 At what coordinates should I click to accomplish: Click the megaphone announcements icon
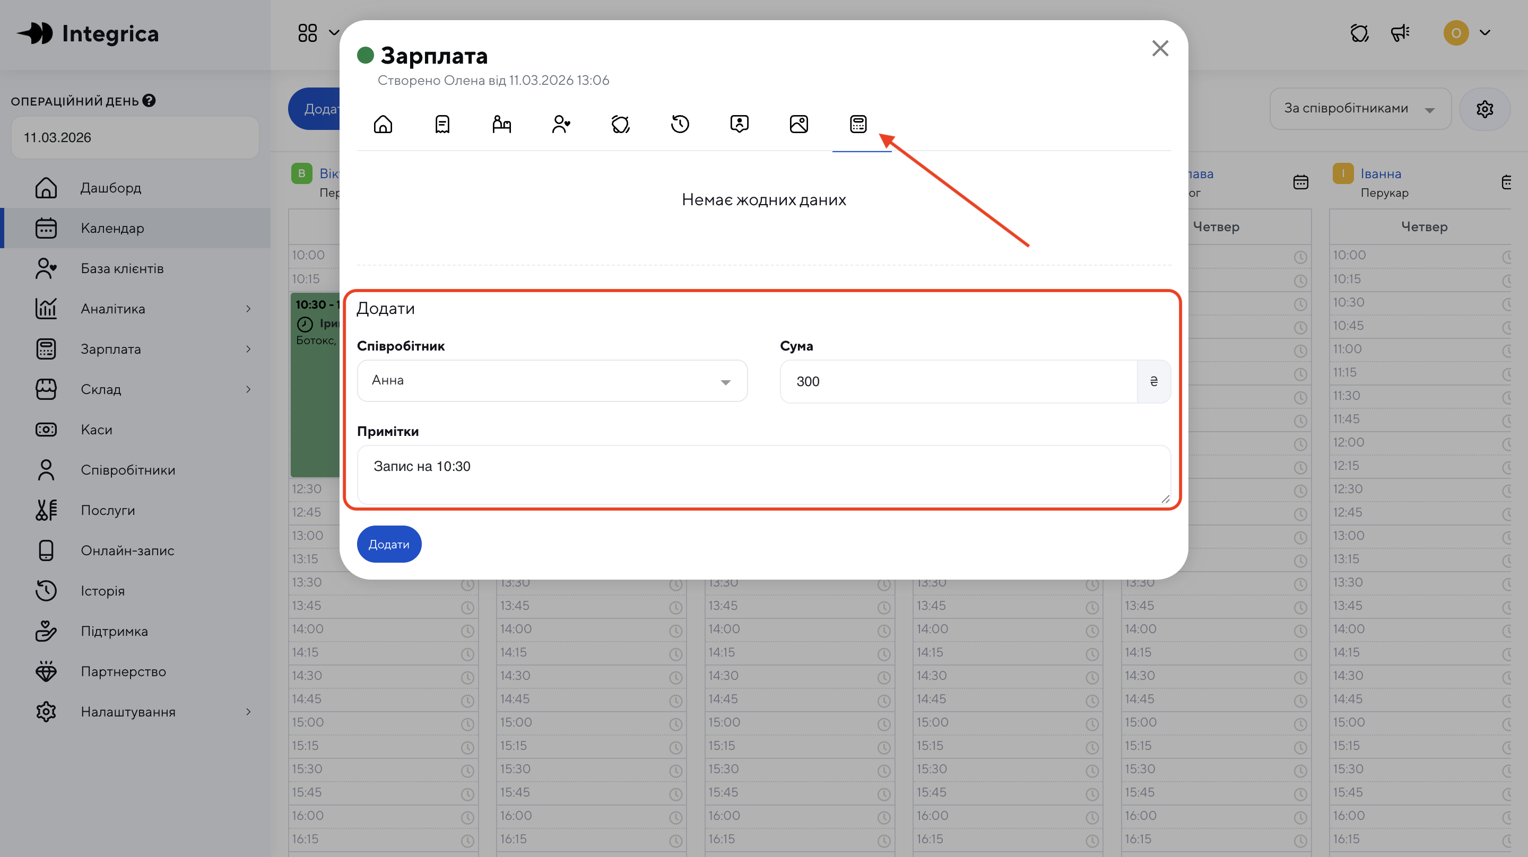1400,33
